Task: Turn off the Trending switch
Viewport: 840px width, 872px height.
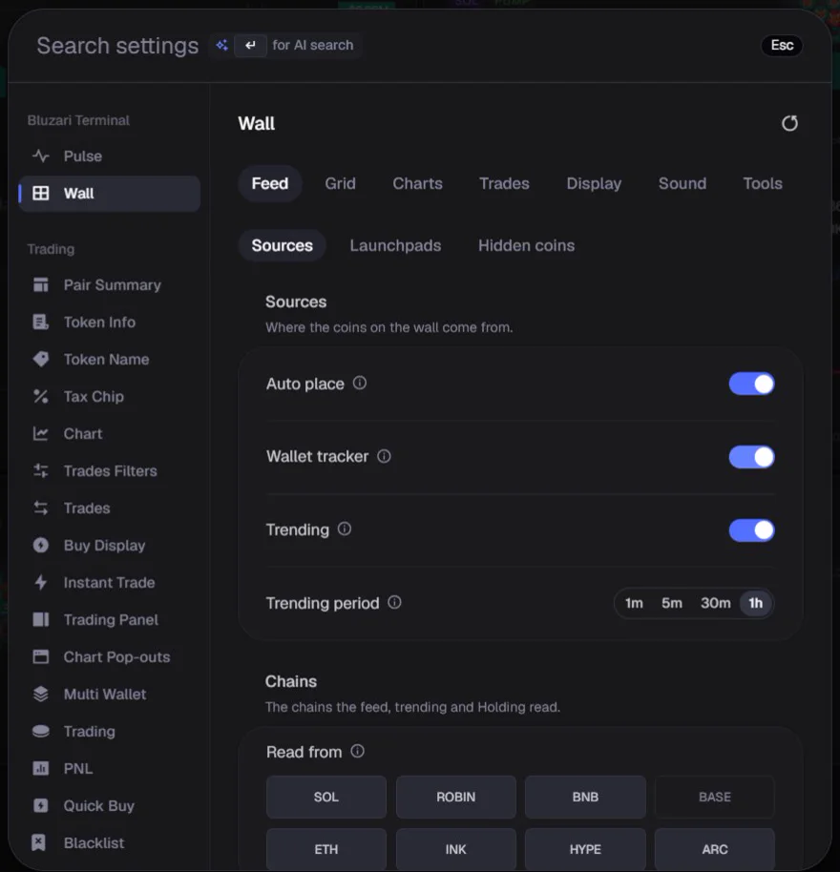Action: tap(751, 530)
